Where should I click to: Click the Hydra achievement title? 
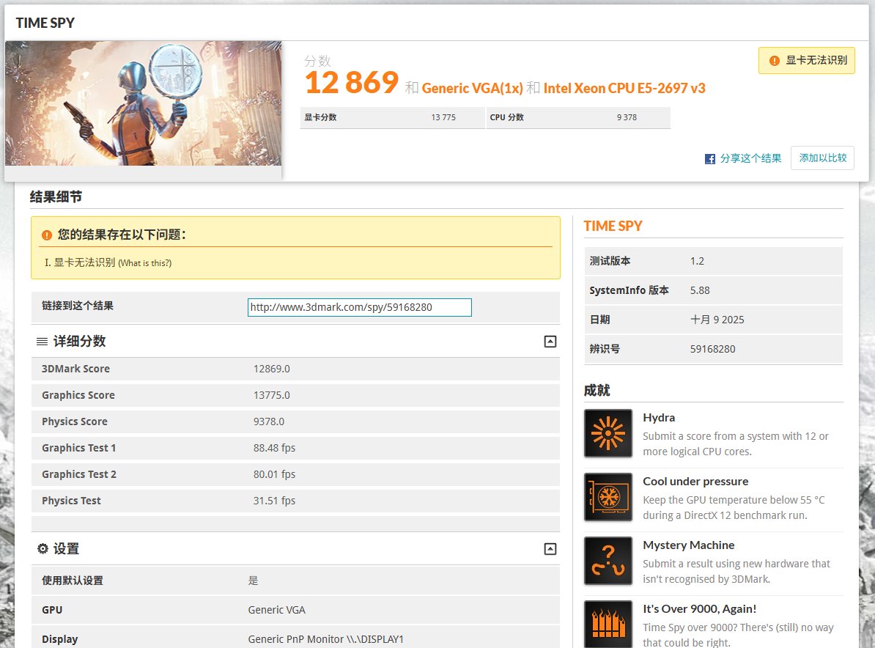tap(659, 418)
